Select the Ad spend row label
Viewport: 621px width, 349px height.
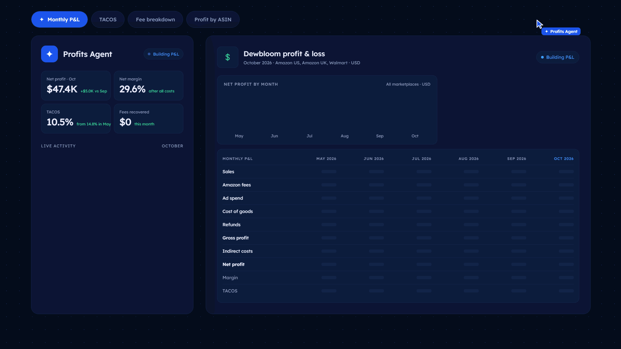coord(233,198)
